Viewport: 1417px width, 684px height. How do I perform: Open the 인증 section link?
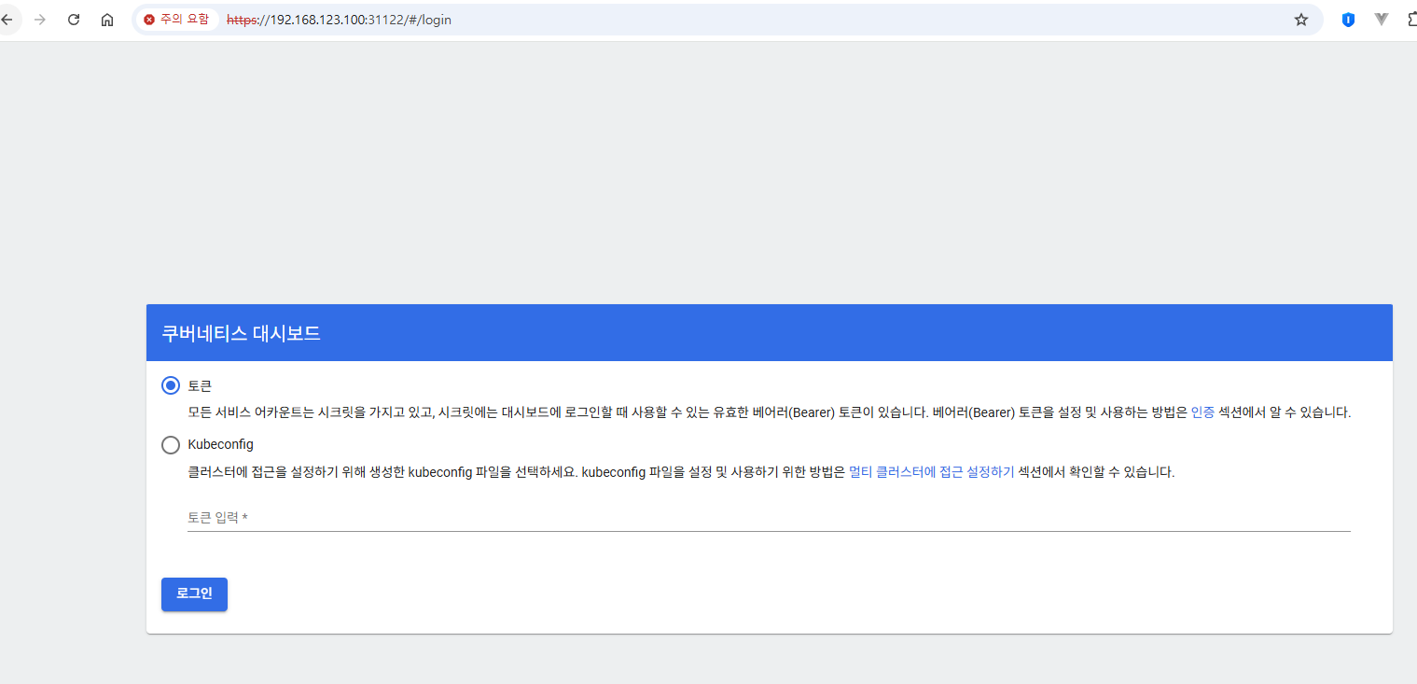1202,412
